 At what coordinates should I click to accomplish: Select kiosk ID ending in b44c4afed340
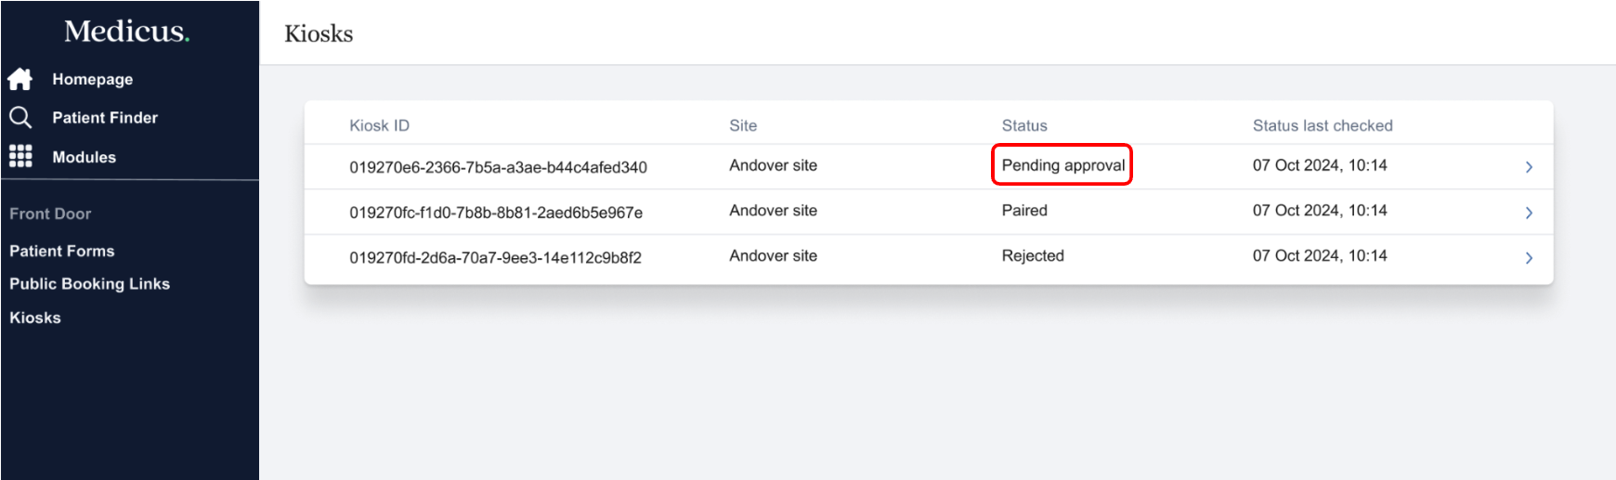498,167
